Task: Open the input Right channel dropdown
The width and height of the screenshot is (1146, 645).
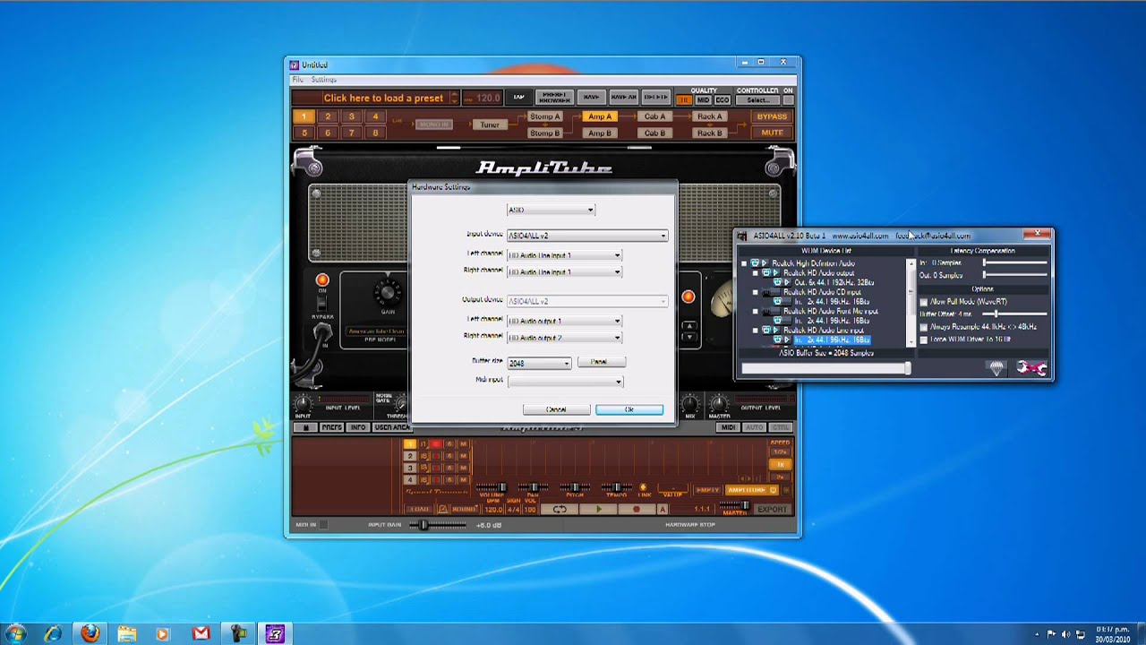Action: pos(564,271)
